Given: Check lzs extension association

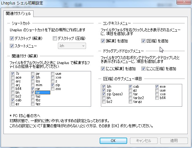Looking at the screenshot, I should click(33, 81).
